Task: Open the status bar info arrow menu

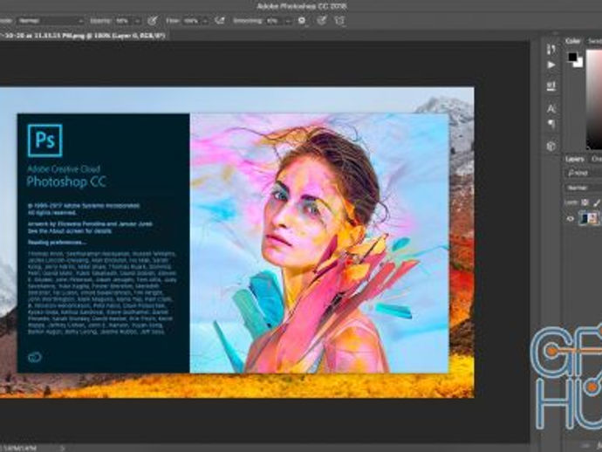Action: coord(63,448)
